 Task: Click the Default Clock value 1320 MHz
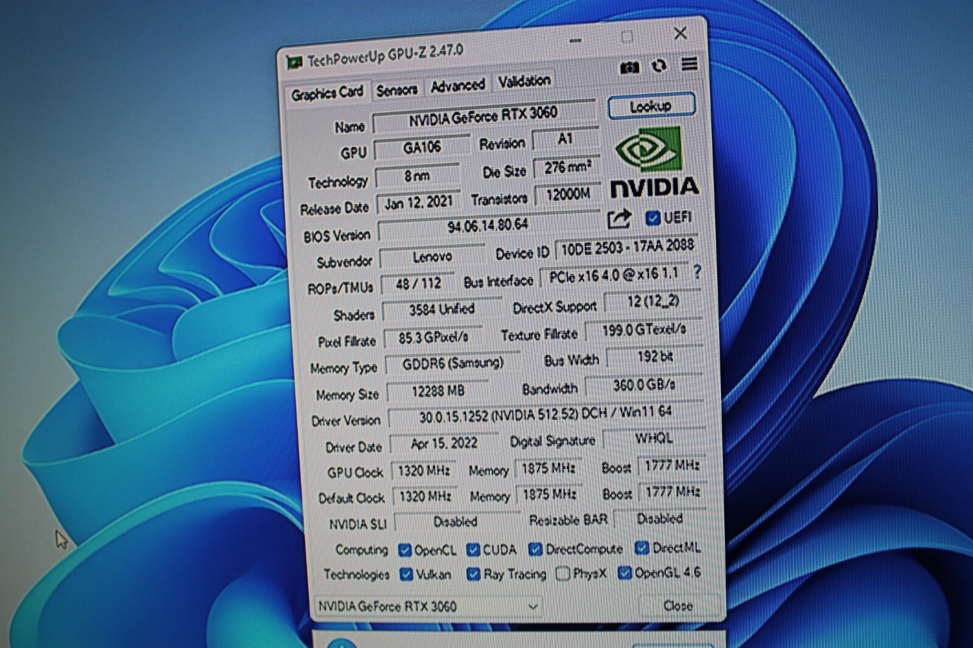pyautogui.click(x=425, y=497)
